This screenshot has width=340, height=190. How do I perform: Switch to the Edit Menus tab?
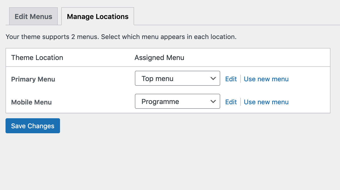33,16
